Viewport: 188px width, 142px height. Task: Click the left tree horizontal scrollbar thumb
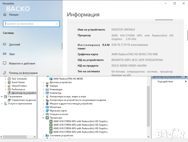15,137
